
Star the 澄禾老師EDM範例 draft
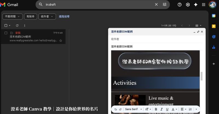(60, 41)
